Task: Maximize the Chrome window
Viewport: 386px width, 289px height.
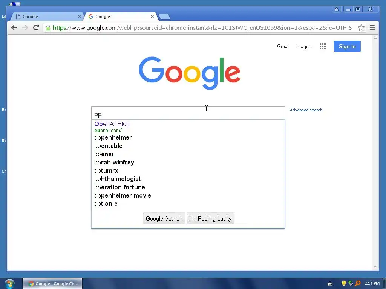Action: coord(358,9)
